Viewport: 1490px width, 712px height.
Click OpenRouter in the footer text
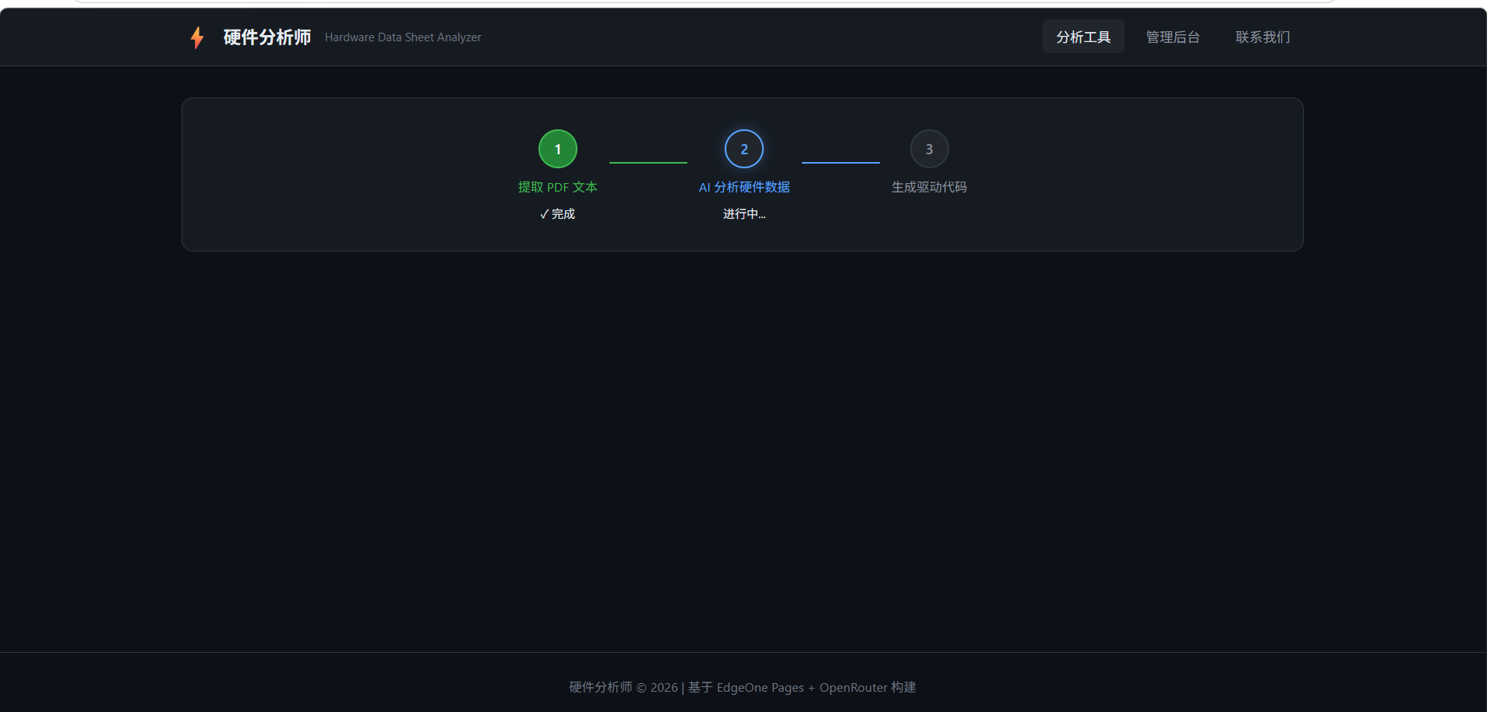853,687
